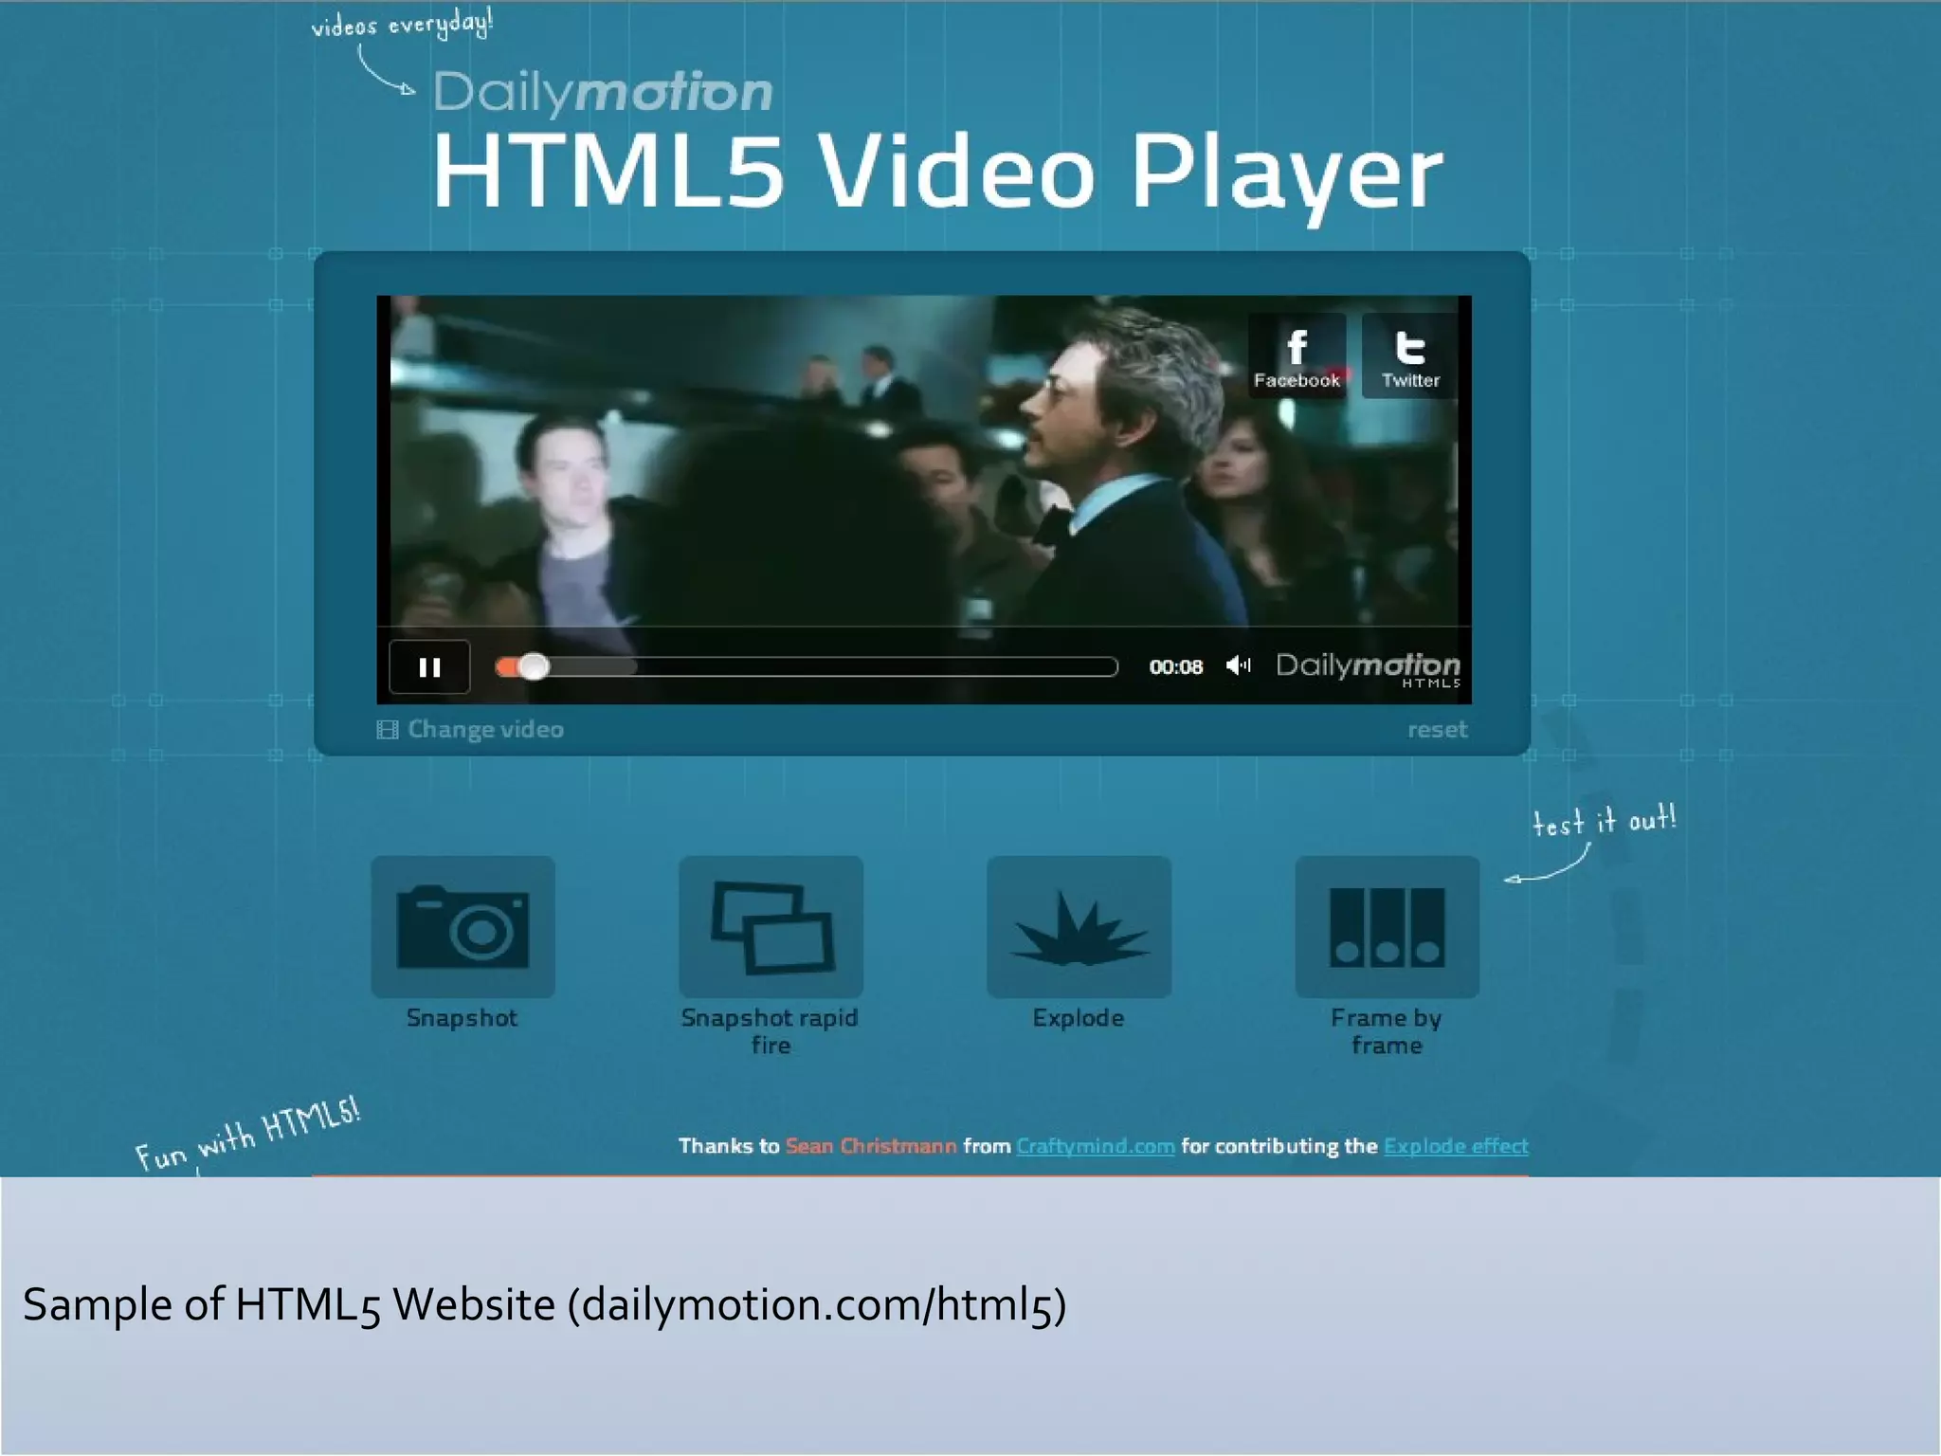Open Frame by frame icon
This screenshot has height=1456, width=1941.
(1387, 926)
